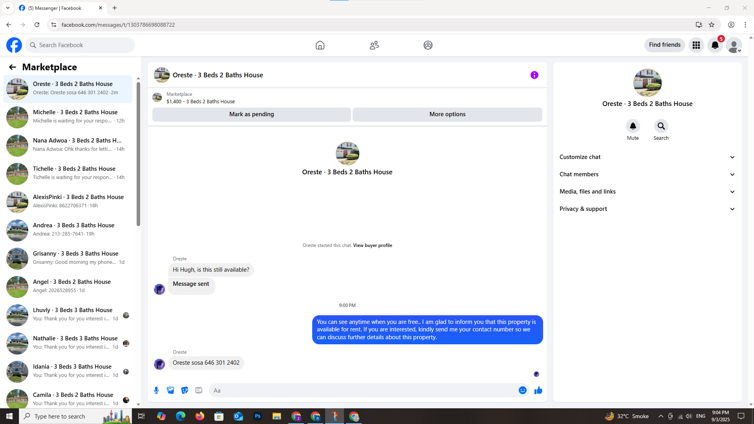Screen dimensions: 754x424
Task: Record a voice clip
Action: tap(156, 390)
